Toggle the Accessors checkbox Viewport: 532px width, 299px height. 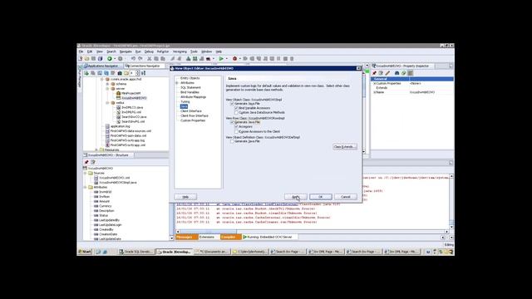click(236, 126)
